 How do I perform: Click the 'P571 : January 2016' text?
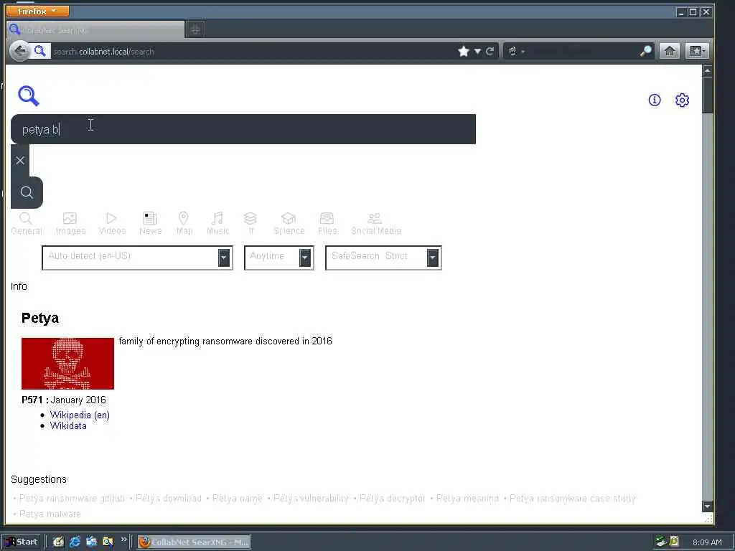(64, 400)
